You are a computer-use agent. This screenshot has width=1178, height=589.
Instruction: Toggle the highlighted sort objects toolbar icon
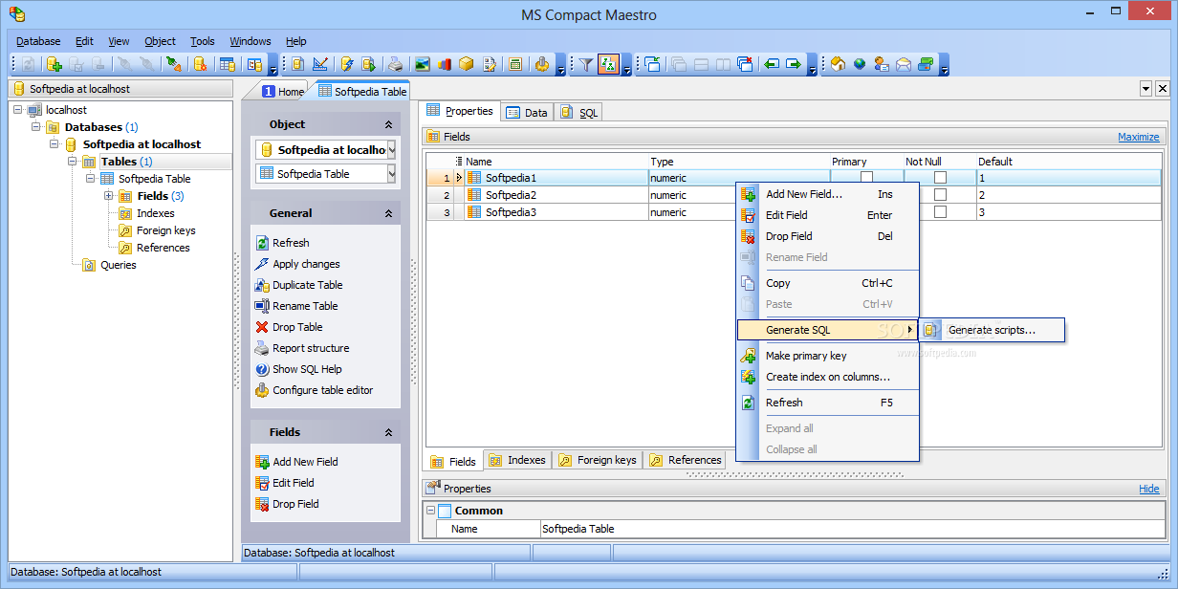pyautogui.click(x=608, y=64)
